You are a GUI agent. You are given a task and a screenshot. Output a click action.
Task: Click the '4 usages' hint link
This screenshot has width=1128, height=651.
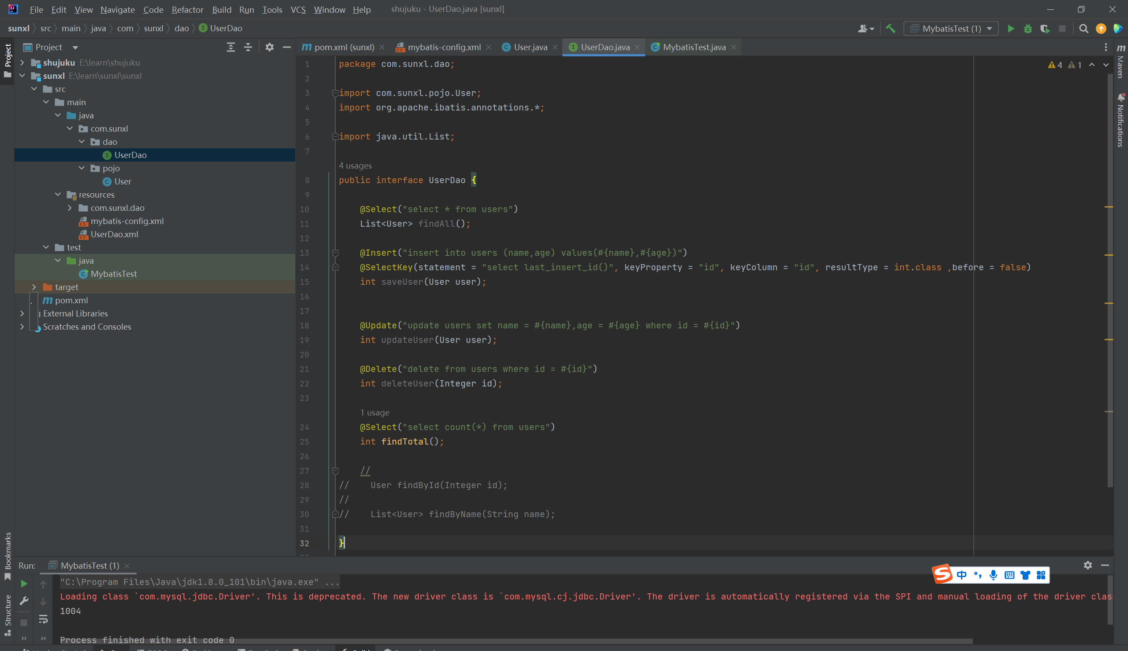(355, 166)
